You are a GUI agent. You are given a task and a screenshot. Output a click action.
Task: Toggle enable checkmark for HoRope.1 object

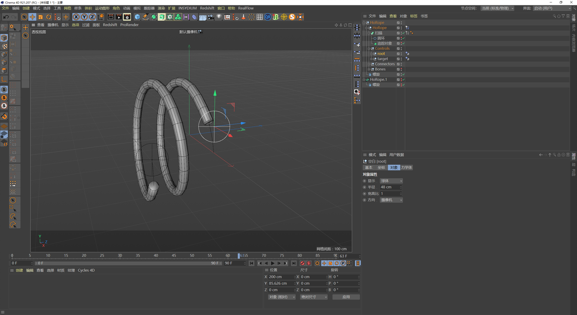pos(403,80)
